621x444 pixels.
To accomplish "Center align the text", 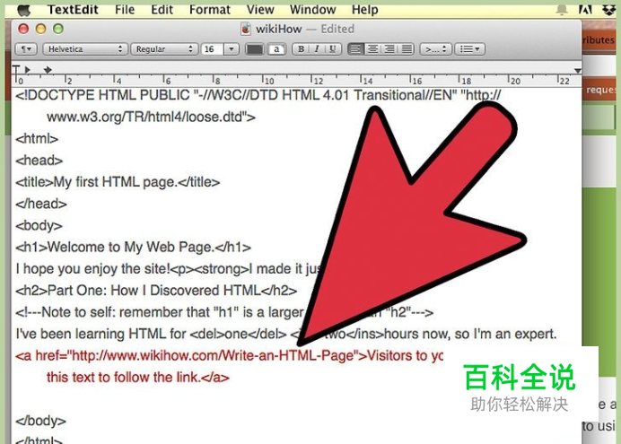I will coord(372,49).
